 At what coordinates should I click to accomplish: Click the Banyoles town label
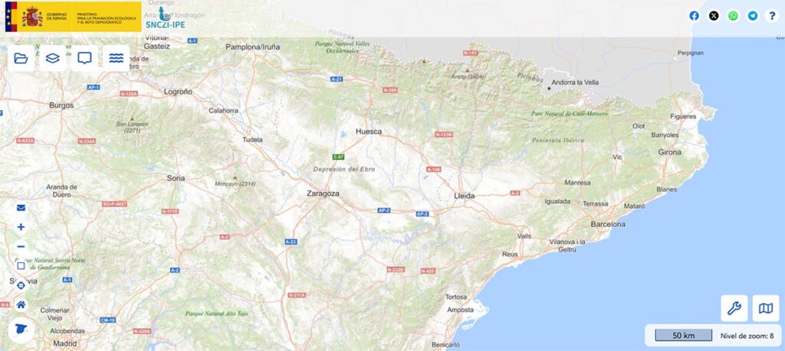[x=665, y=135]
